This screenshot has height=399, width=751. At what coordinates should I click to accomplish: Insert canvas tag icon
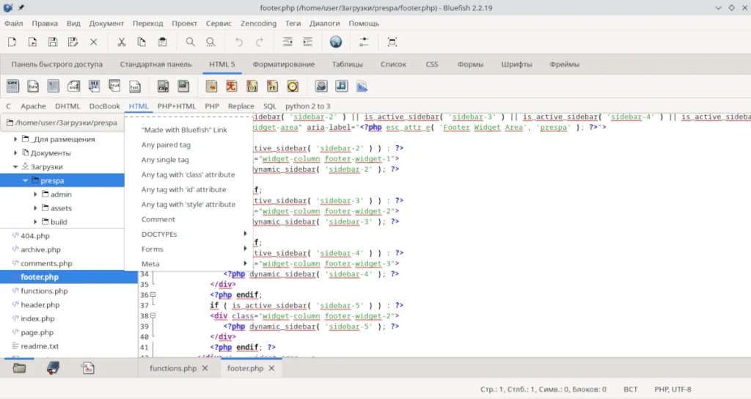pyautogui.click(x=362, y=87)
